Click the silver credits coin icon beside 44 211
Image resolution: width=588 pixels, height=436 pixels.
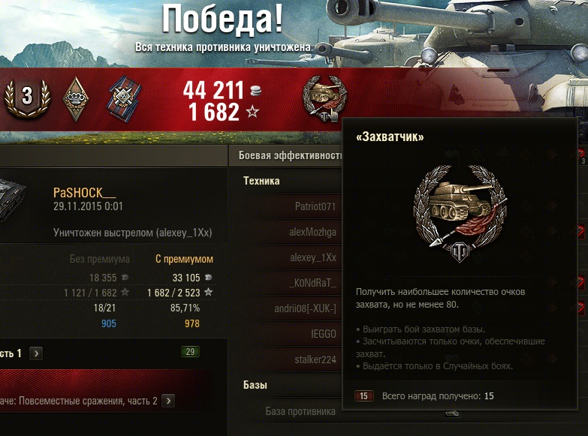(255, 91)
